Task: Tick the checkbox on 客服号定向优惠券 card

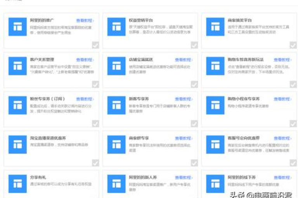Action: tap(293, 163)
